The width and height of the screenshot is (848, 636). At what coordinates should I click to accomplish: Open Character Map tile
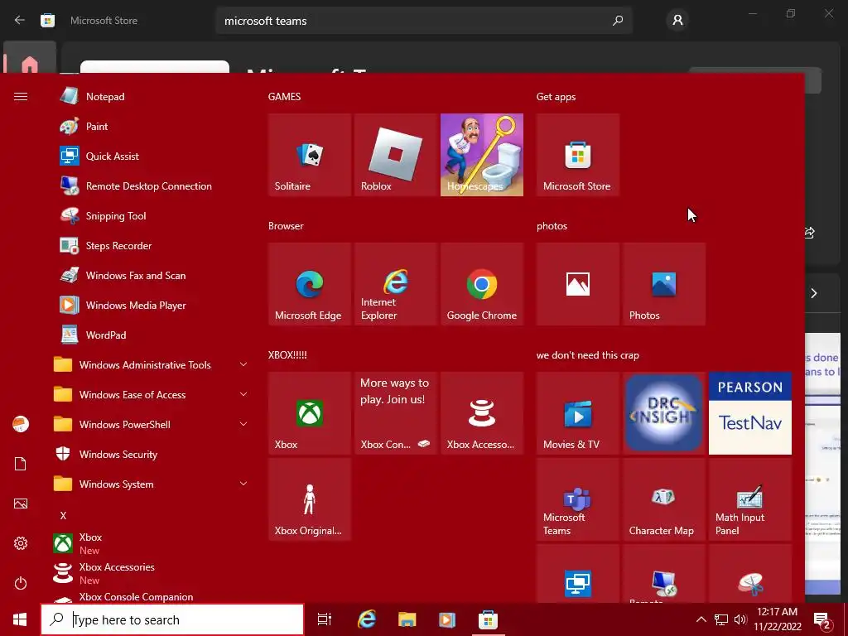(x=663, y=499)
